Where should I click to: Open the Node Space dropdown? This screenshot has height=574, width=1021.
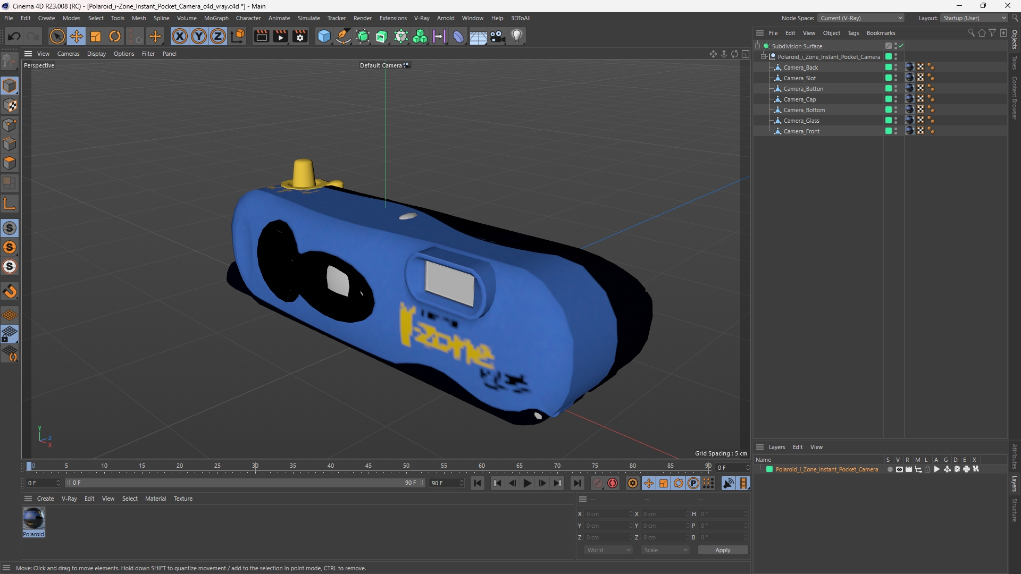click(860, 18)
